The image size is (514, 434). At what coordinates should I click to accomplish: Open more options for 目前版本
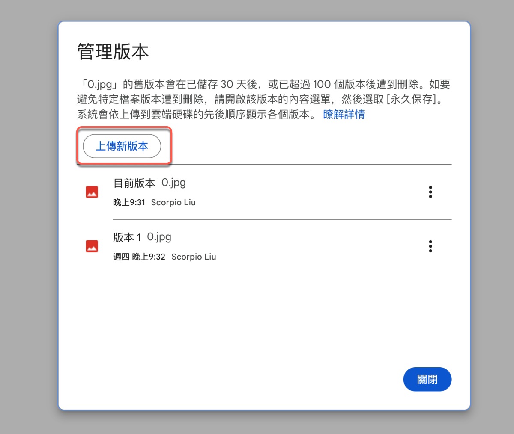click(430, 192)
